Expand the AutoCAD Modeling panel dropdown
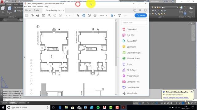This screenshot has width=197, height=110. click(12, 17)
